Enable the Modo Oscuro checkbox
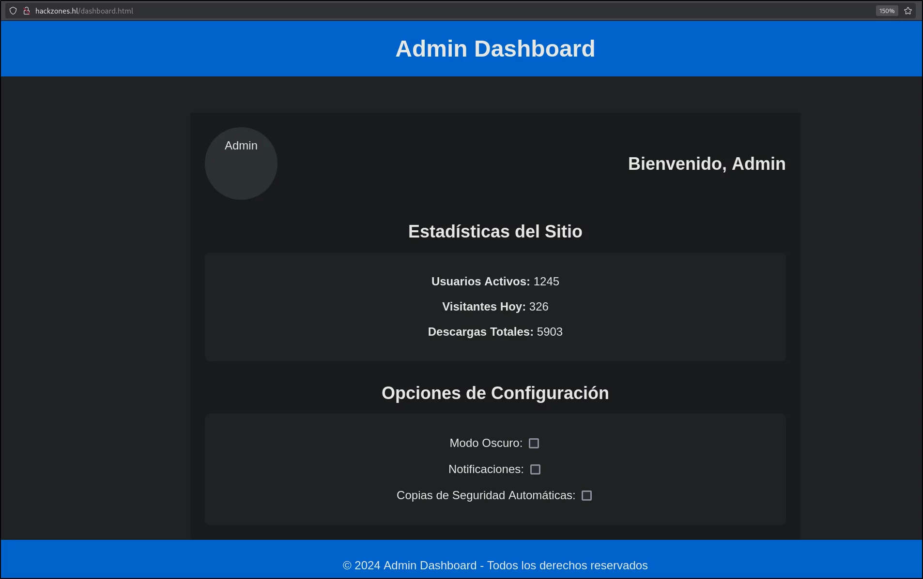Screen dimensions: 923x579 click(x=534, y=443)
